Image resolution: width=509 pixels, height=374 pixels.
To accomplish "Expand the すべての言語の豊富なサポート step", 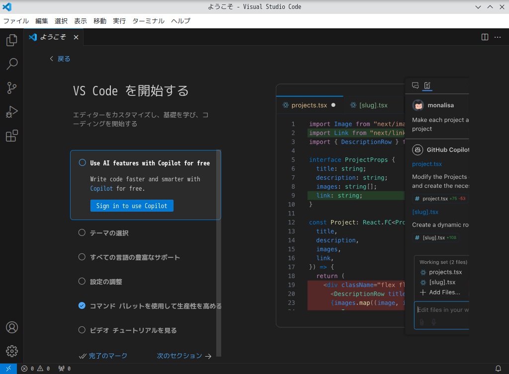I will (135, 257).
